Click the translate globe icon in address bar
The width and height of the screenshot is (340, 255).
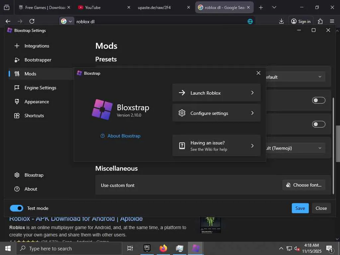pos(250,21)
